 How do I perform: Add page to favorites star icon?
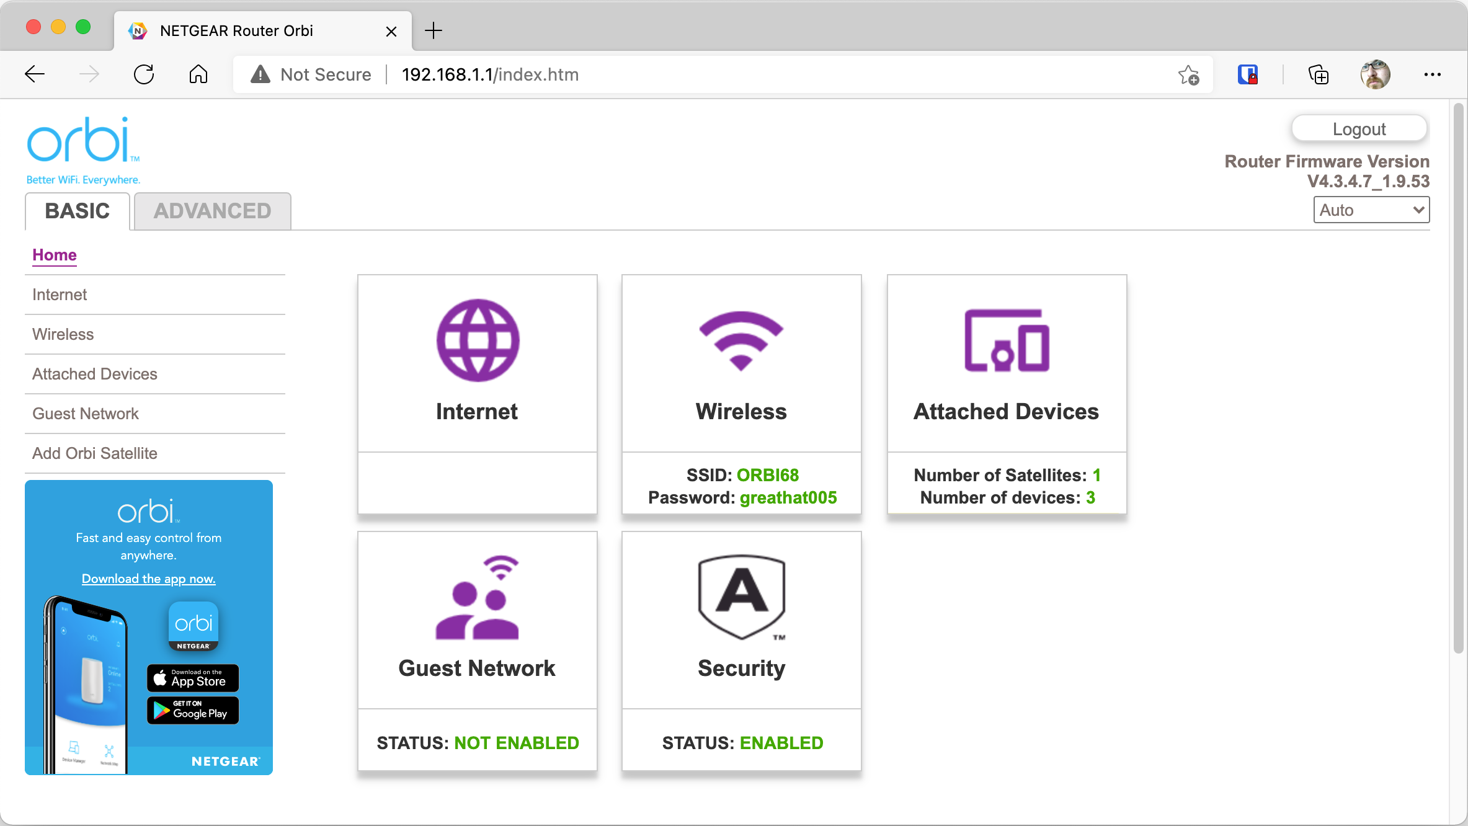(1188, 74)
